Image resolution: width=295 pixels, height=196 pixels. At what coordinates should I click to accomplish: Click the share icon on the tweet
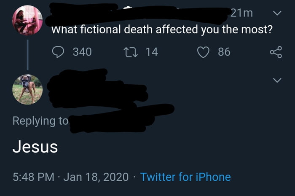point(276,52)
